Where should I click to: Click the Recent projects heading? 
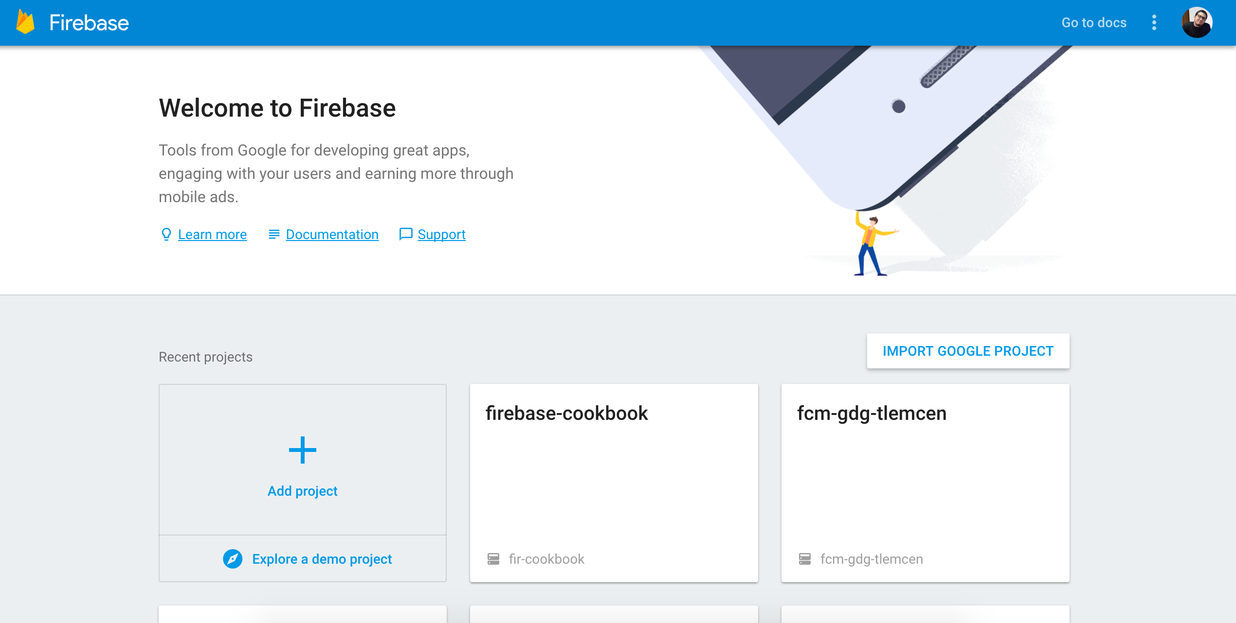pyautogui.click(x=205, y=357)
